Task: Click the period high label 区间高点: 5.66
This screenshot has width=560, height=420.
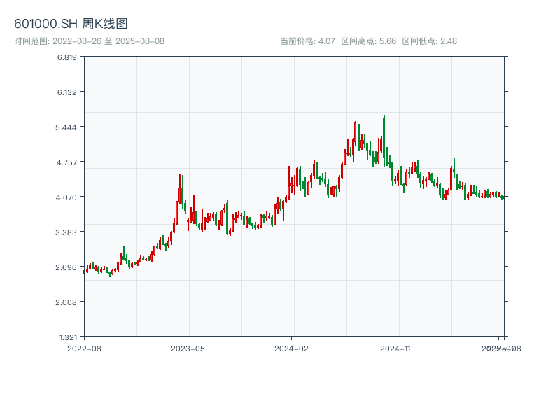Action: click(x=369, y=41)
